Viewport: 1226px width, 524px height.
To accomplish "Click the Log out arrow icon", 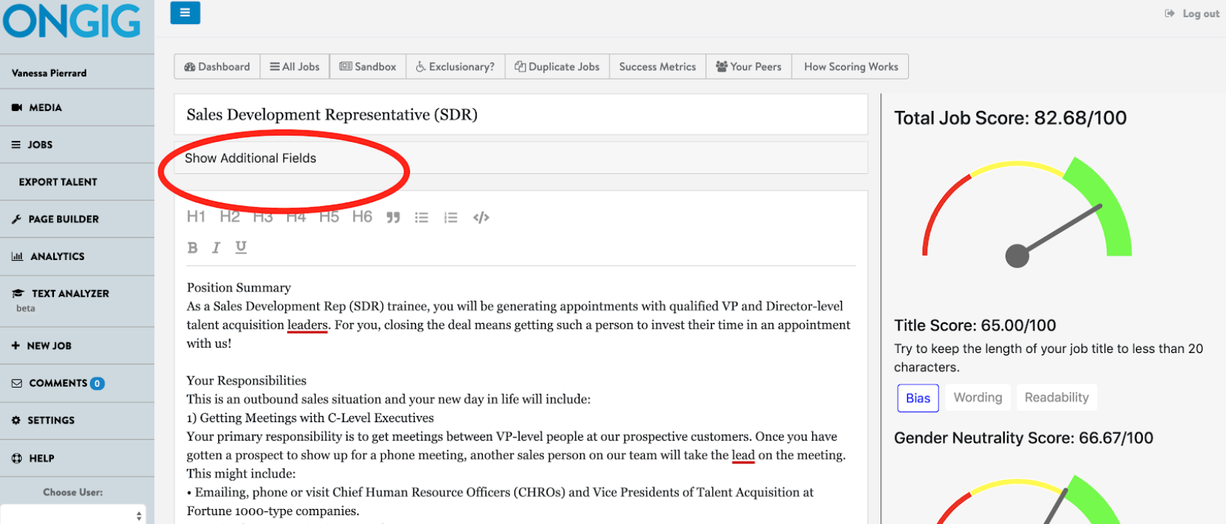I will (1169, 13).
